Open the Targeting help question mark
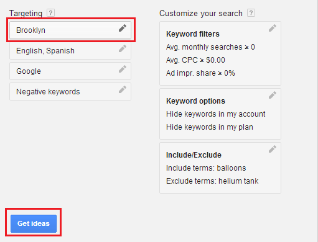This screenshot has width=318, height=242. [x=50, y=13]
